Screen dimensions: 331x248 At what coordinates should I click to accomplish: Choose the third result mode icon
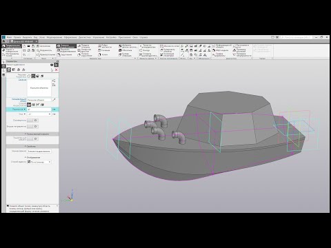point(38,76)
